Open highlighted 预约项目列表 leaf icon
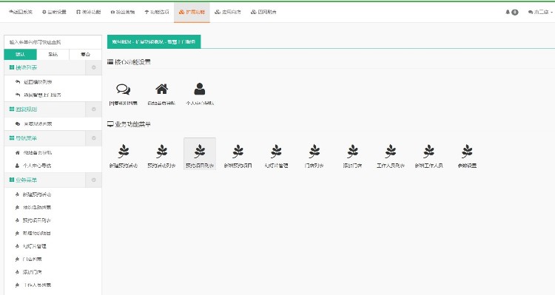 tap(200, 152)
